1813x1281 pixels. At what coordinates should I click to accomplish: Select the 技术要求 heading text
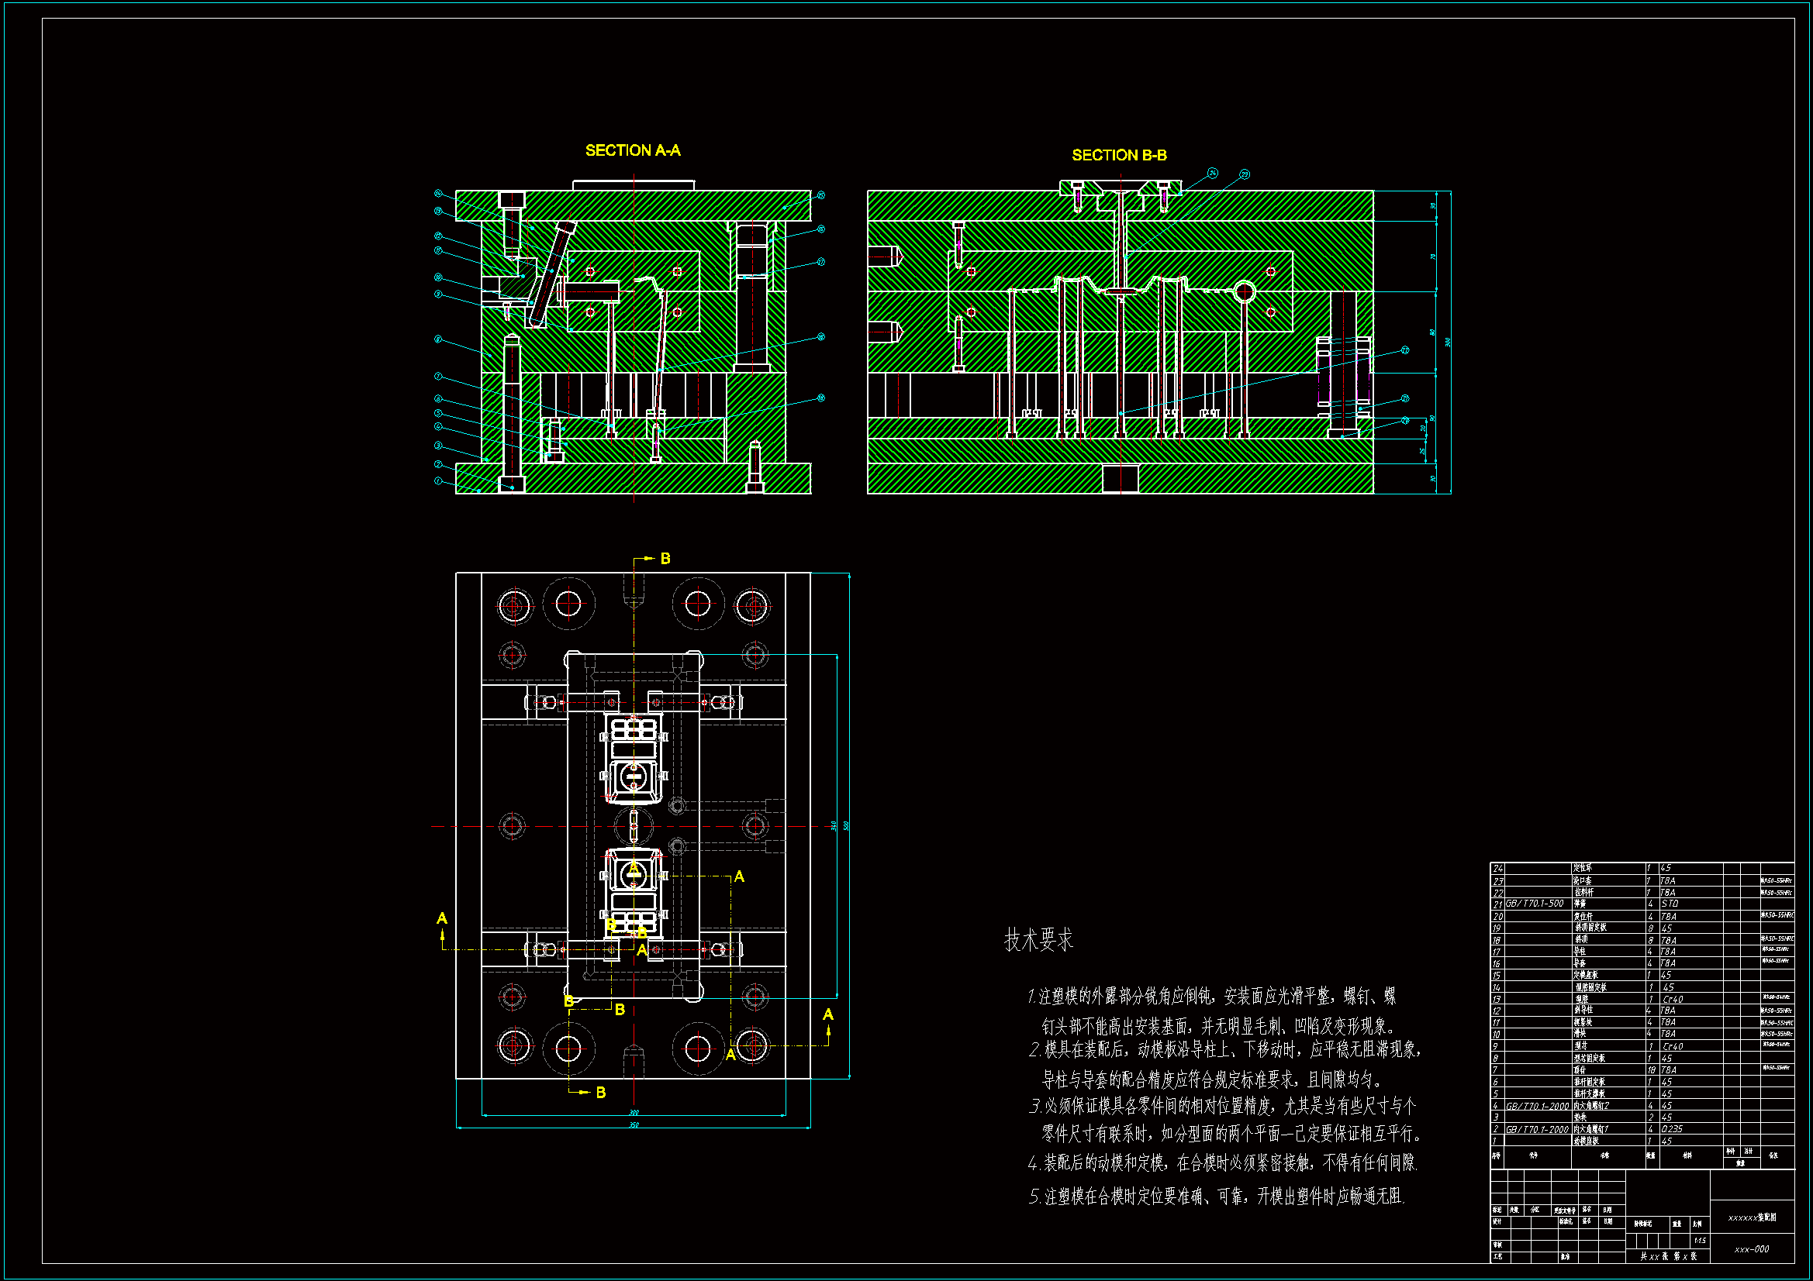pyautogui.click(x=1038, y=939)
